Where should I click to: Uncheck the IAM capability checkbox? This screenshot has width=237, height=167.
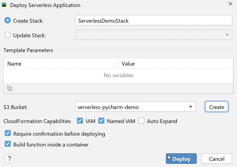coord(80,121)
